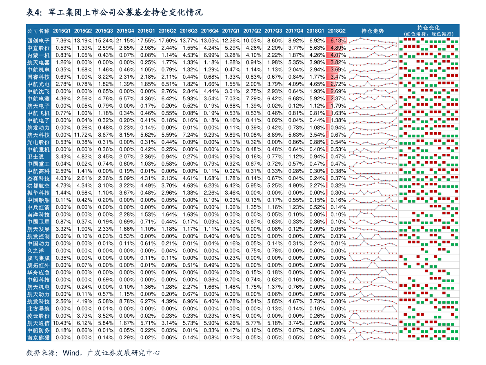Click the company name 久之洋
486x365 pixels.
36,251
